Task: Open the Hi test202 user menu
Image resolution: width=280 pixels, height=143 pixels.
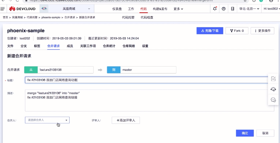Action: [x=272, y=9]
